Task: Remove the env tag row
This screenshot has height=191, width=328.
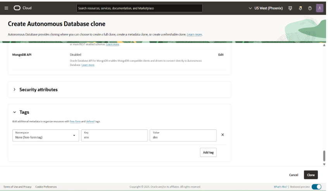Action: coord(223,135)
